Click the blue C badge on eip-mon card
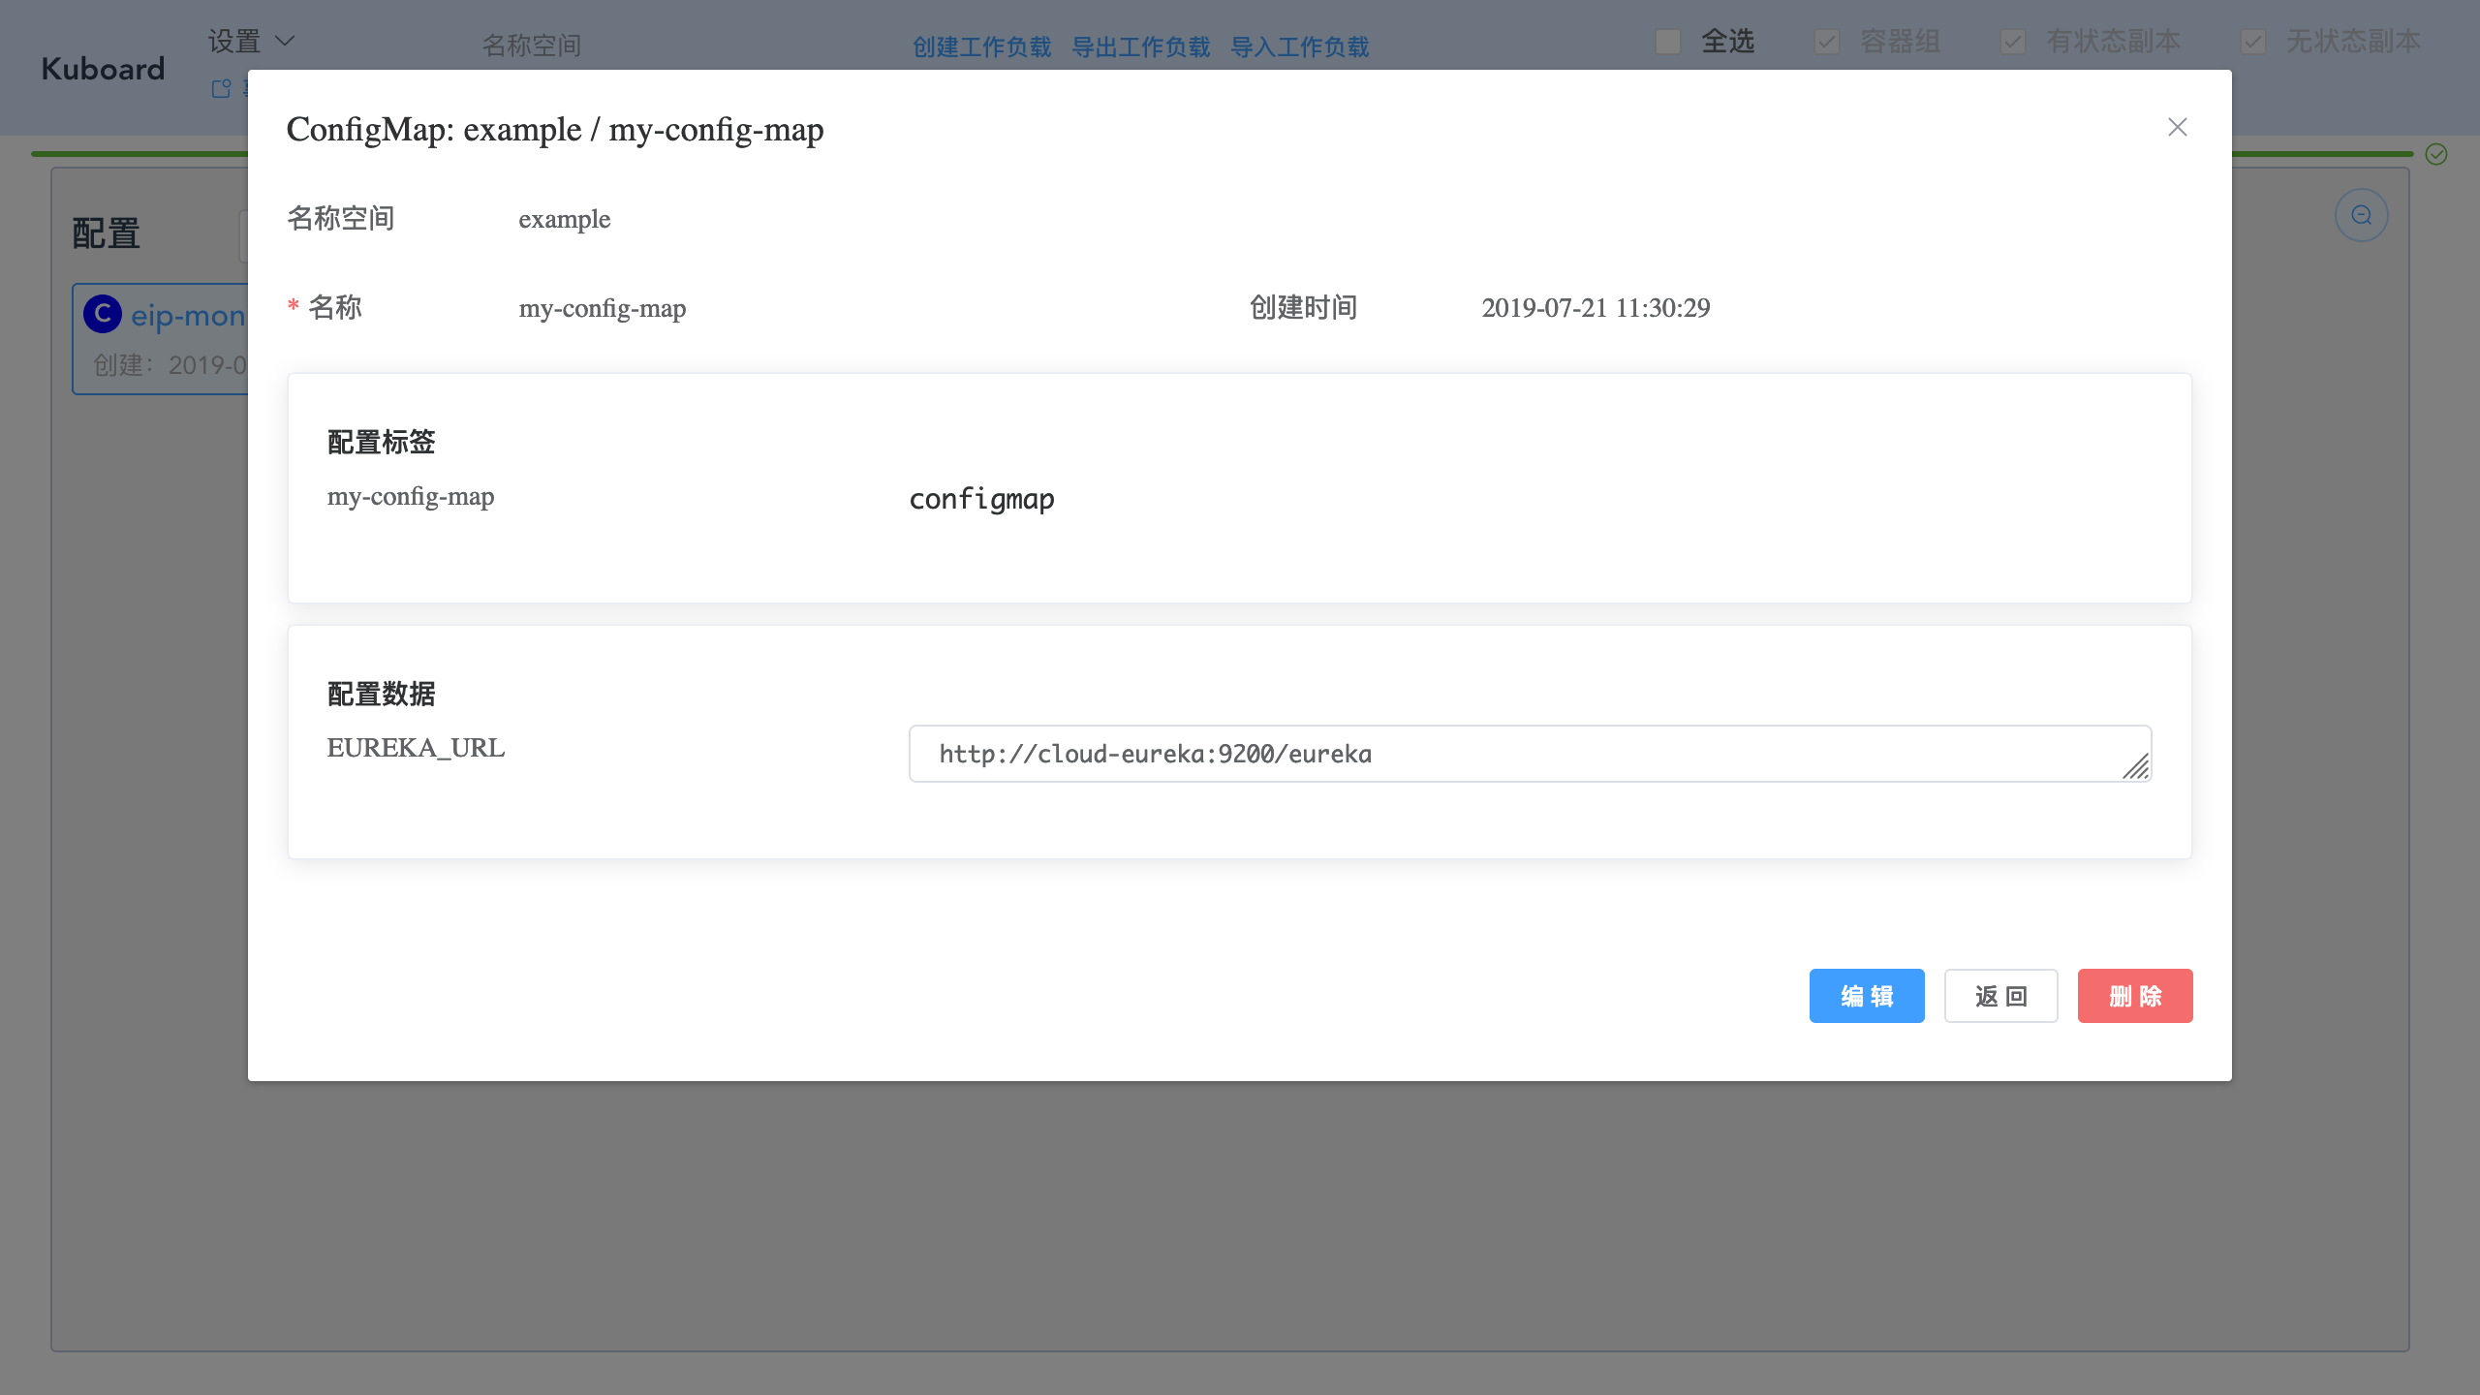 click(103, 314)
